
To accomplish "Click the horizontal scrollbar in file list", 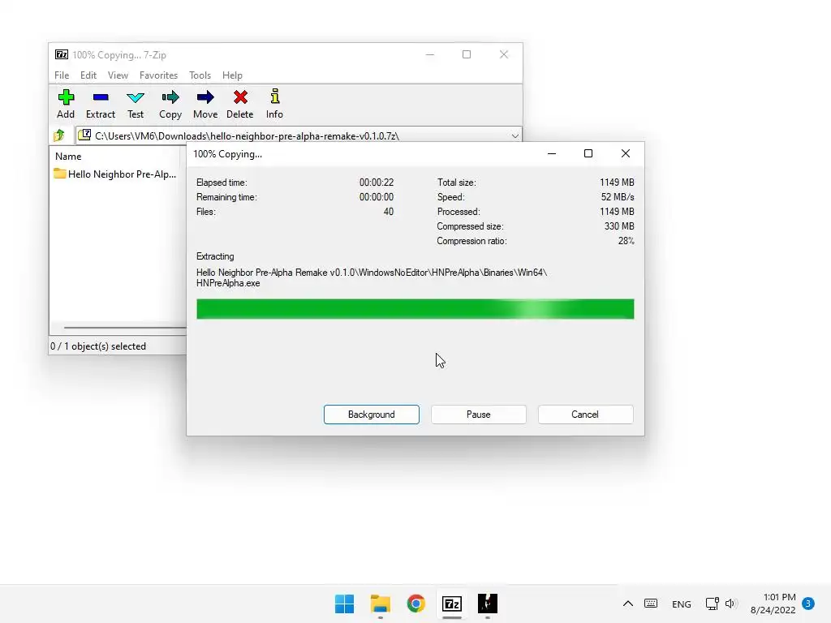I will pyautogui.click(x=124, y=328).
